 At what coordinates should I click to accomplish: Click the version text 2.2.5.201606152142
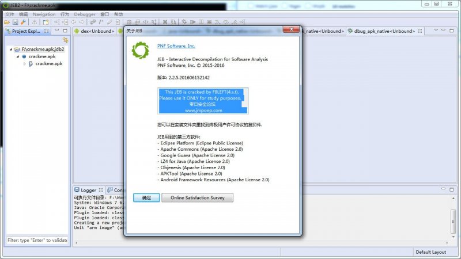coord(189,78)
